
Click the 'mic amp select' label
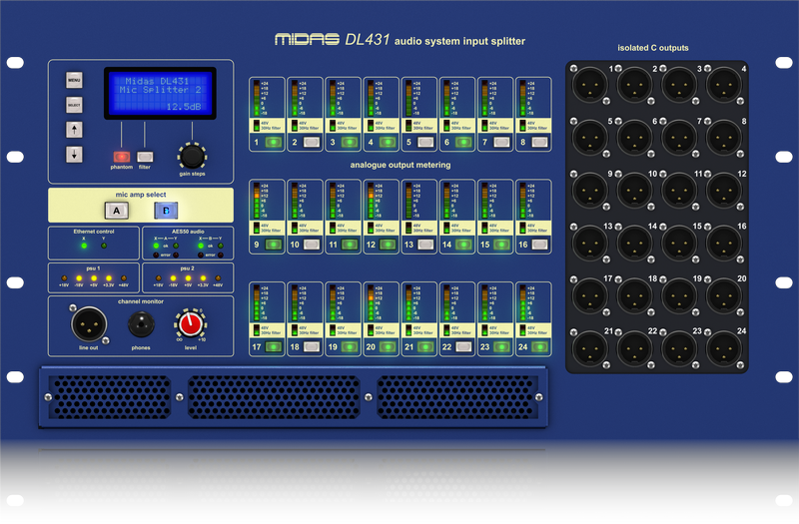coord(141,195)
